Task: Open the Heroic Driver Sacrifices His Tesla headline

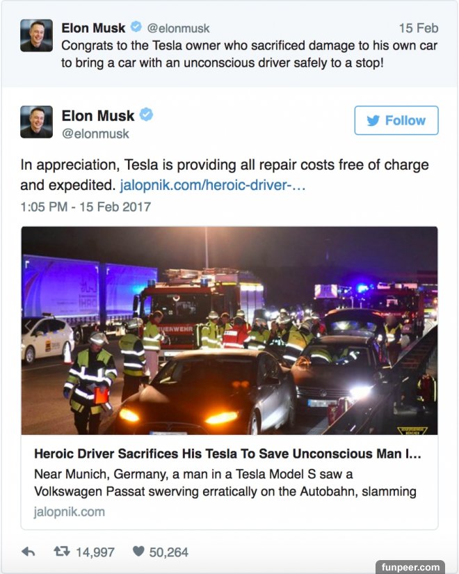Action: [x=227, y=454]
